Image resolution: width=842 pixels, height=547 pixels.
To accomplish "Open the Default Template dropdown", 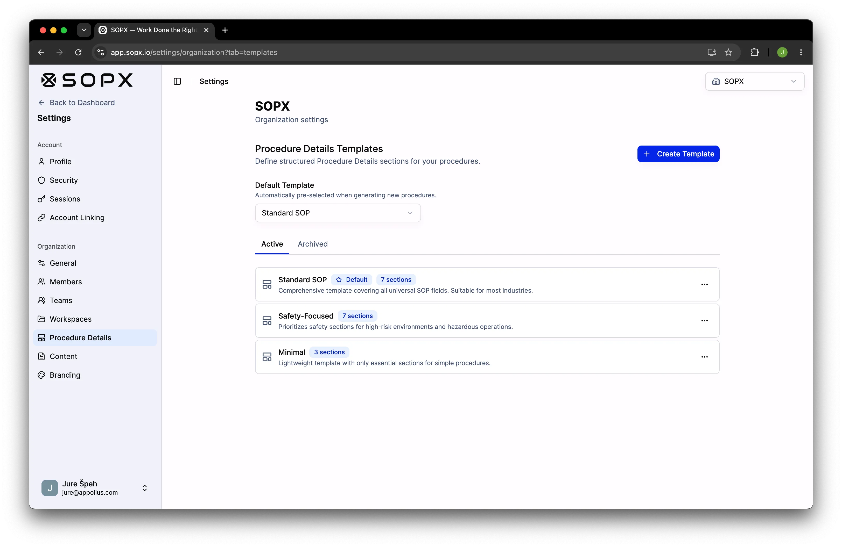I will (x=338, y=213).
